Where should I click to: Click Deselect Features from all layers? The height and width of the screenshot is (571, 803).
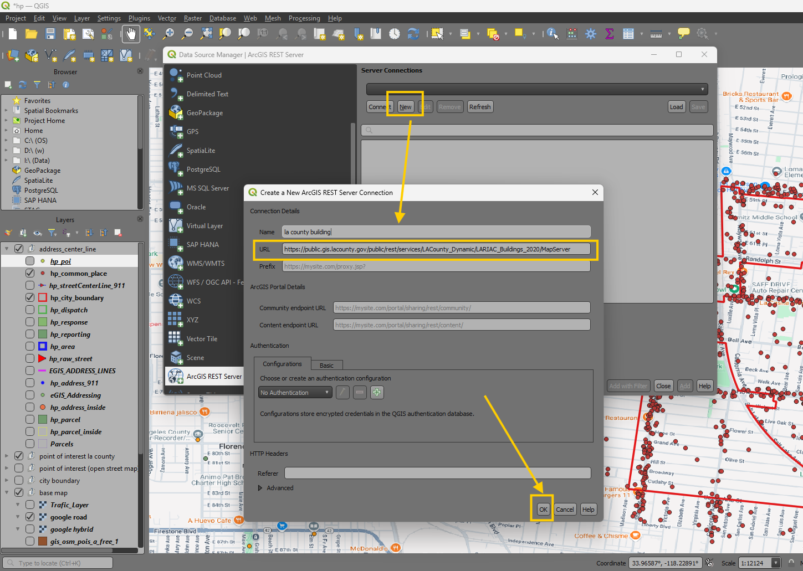point(493,34)
